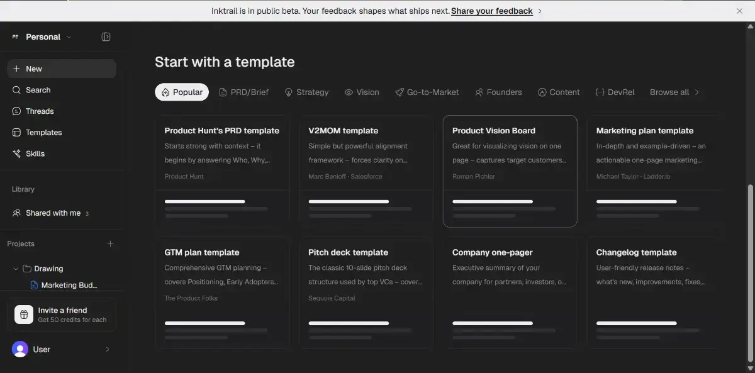Open the Marketing Bud... document
The height and width of the screenshot is (373, 755).
[69, 286]
